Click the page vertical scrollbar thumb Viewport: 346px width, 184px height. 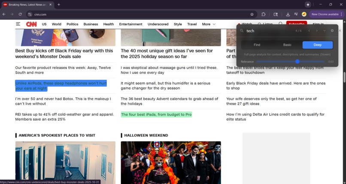(x=344, y=77)
